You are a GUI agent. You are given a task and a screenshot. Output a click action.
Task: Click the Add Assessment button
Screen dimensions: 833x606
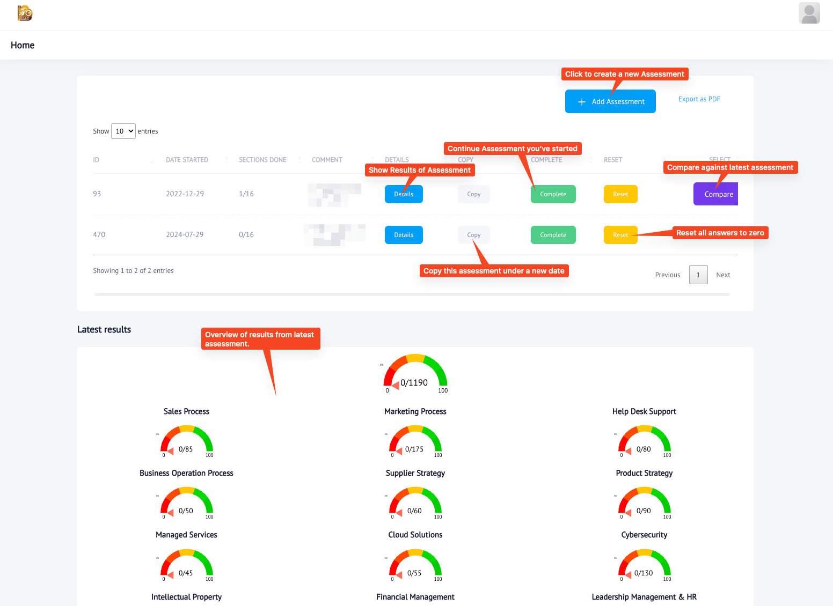[610, 101]
